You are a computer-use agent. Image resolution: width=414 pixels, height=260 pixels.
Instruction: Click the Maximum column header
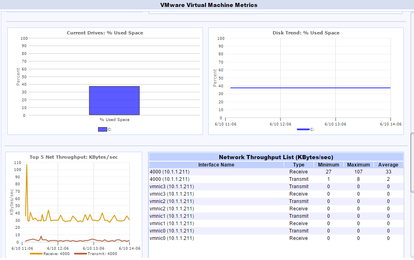tap(358, 164)
